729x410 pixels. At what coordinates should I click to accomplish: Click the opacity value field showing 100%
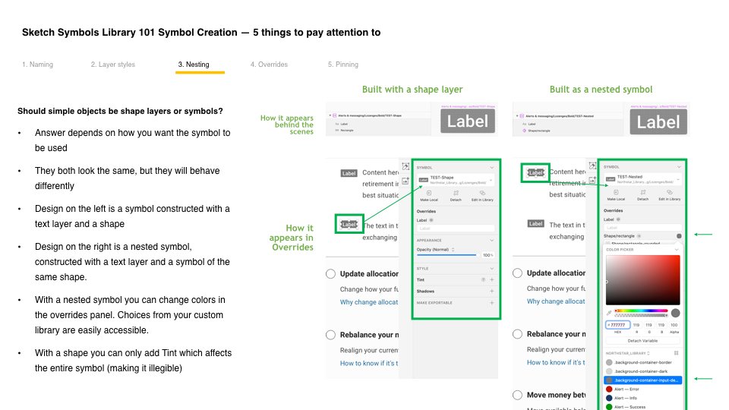(x=488, y=255)
